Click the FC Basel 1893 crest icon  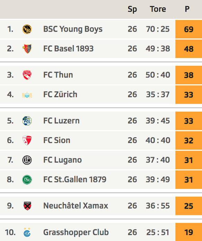pos(27,49)
